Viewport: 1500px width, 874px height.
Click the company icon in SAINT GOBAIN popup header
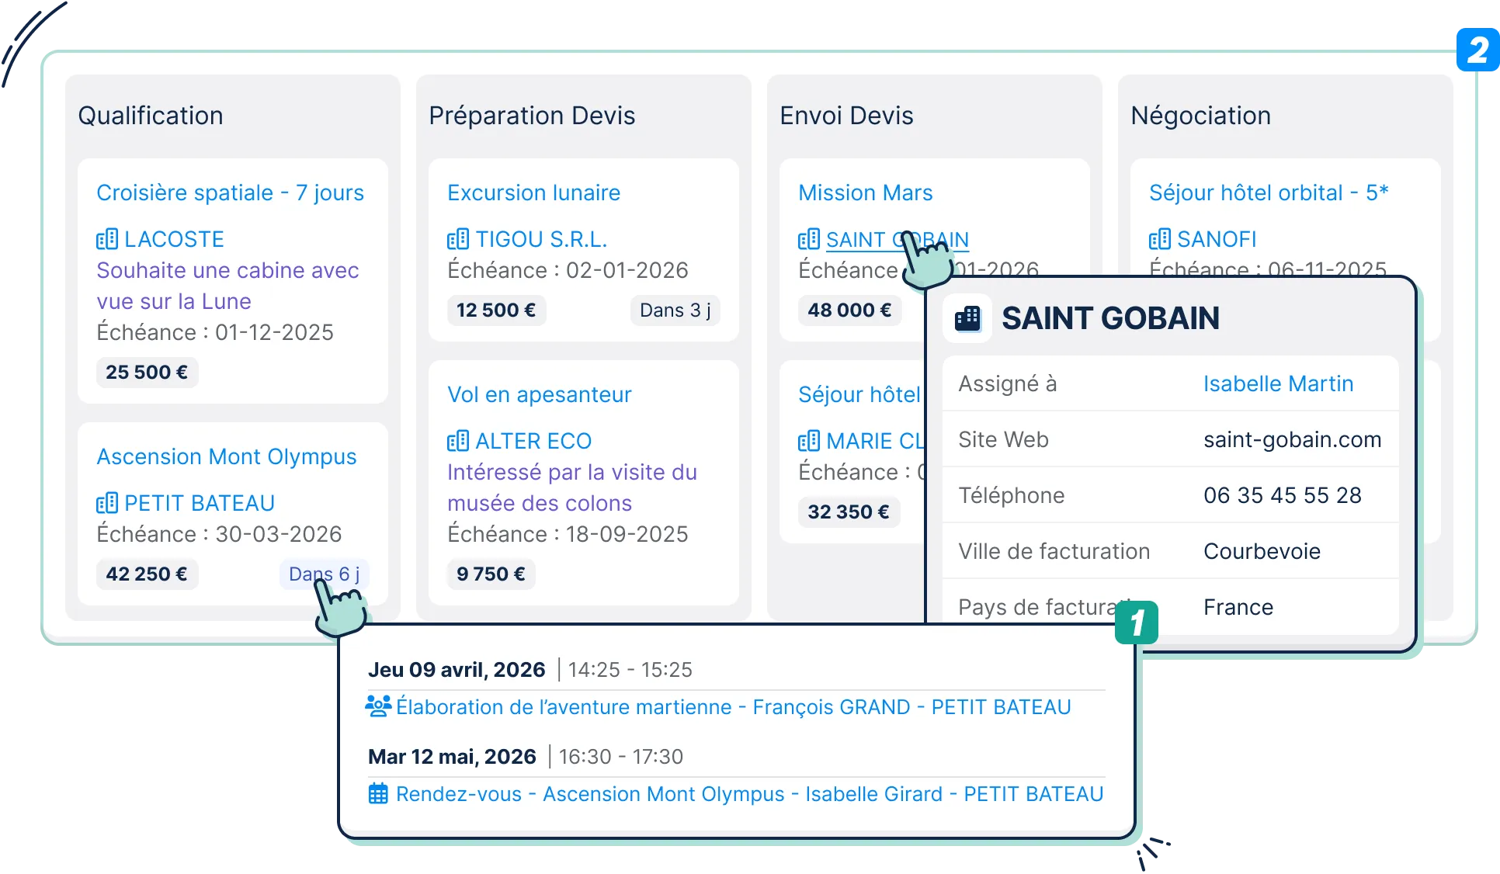click(x=967, y=318)
